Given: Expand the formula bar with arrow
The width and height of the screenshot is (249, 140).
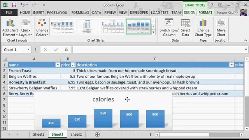Looking at the screenshot, I should click(x=246, y=49).
